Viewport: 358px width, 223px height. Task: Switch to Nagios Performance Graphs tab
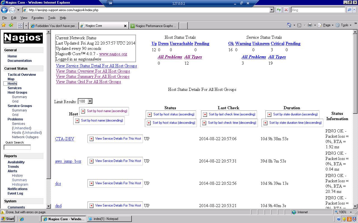pyautogui.click(x=154, y=26)
